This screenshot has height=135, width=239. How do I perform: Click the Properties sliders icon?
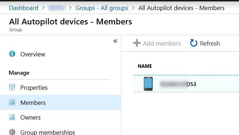12,87
